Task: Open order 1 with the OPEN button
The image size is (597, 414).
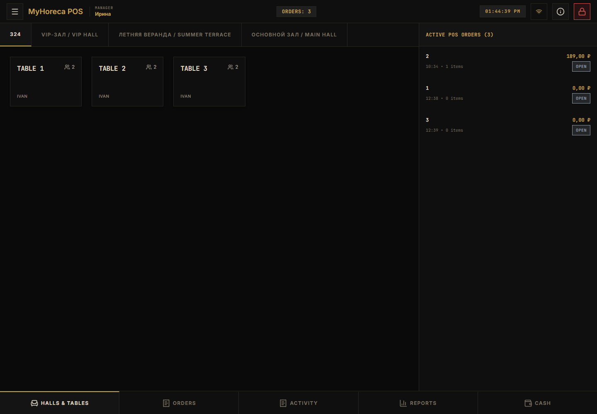Action: point(581,99)
